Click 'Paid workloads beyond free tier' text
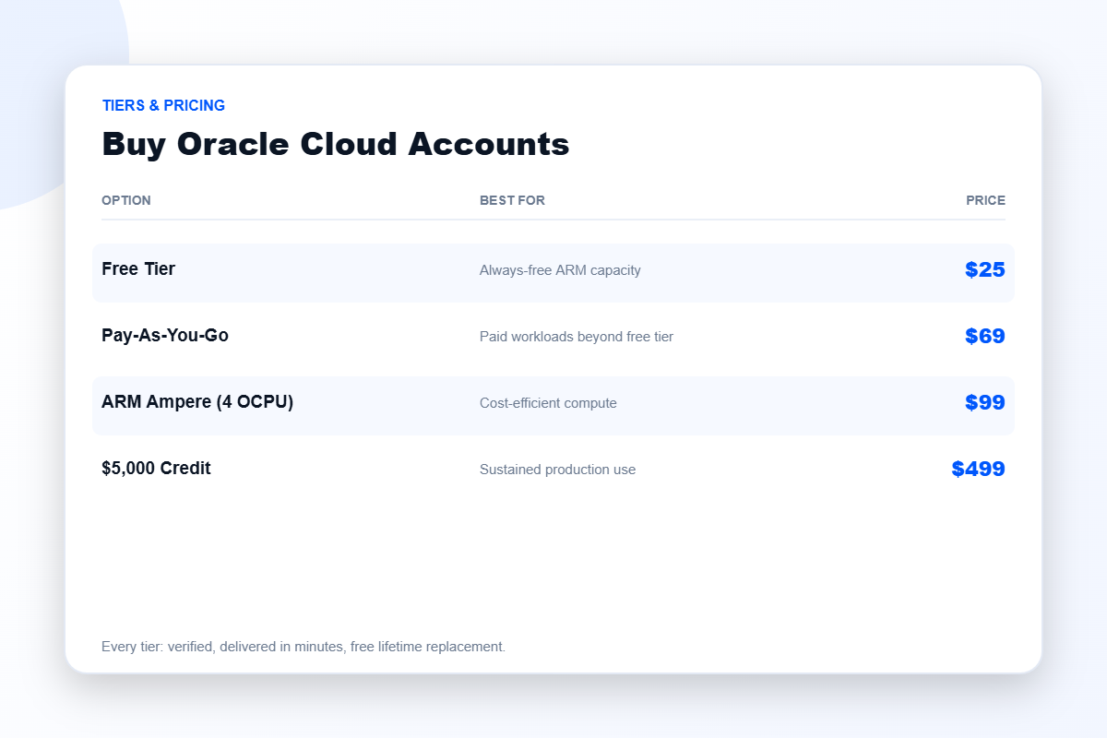 [577, 337]
